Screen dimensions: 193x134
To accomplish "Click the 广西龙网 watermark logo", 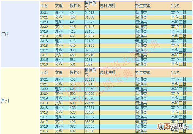I will pyautogui.click(x=173, y=127).
